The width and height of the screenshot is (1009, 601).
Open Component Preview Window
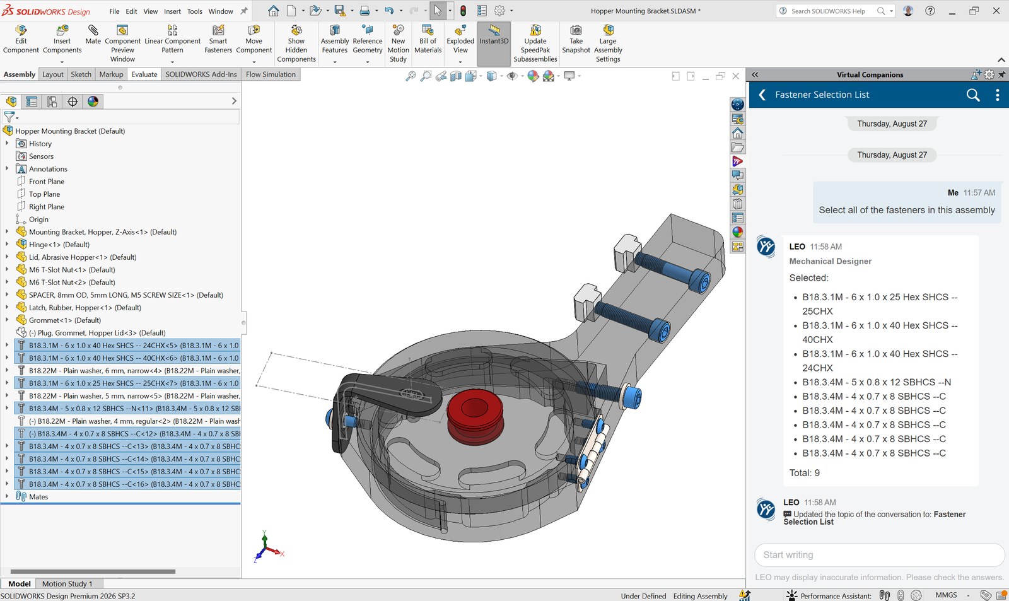click(122, 44)
